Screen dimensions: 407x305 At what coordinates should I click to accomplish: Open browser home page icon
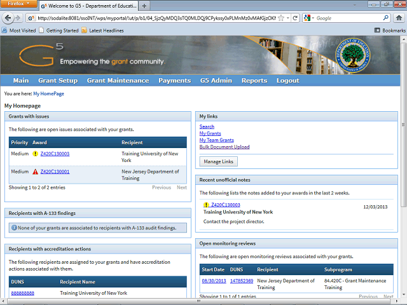[x=399, y=18]
